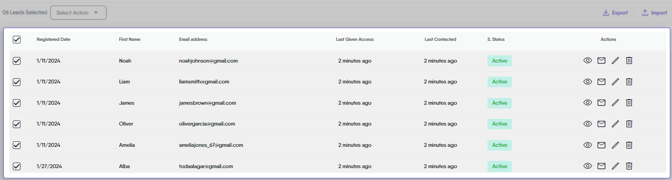This screenshot has width=672, height=180.
Task: Deselect the checkbox for James's row
Action: click(x=17, y=103)
